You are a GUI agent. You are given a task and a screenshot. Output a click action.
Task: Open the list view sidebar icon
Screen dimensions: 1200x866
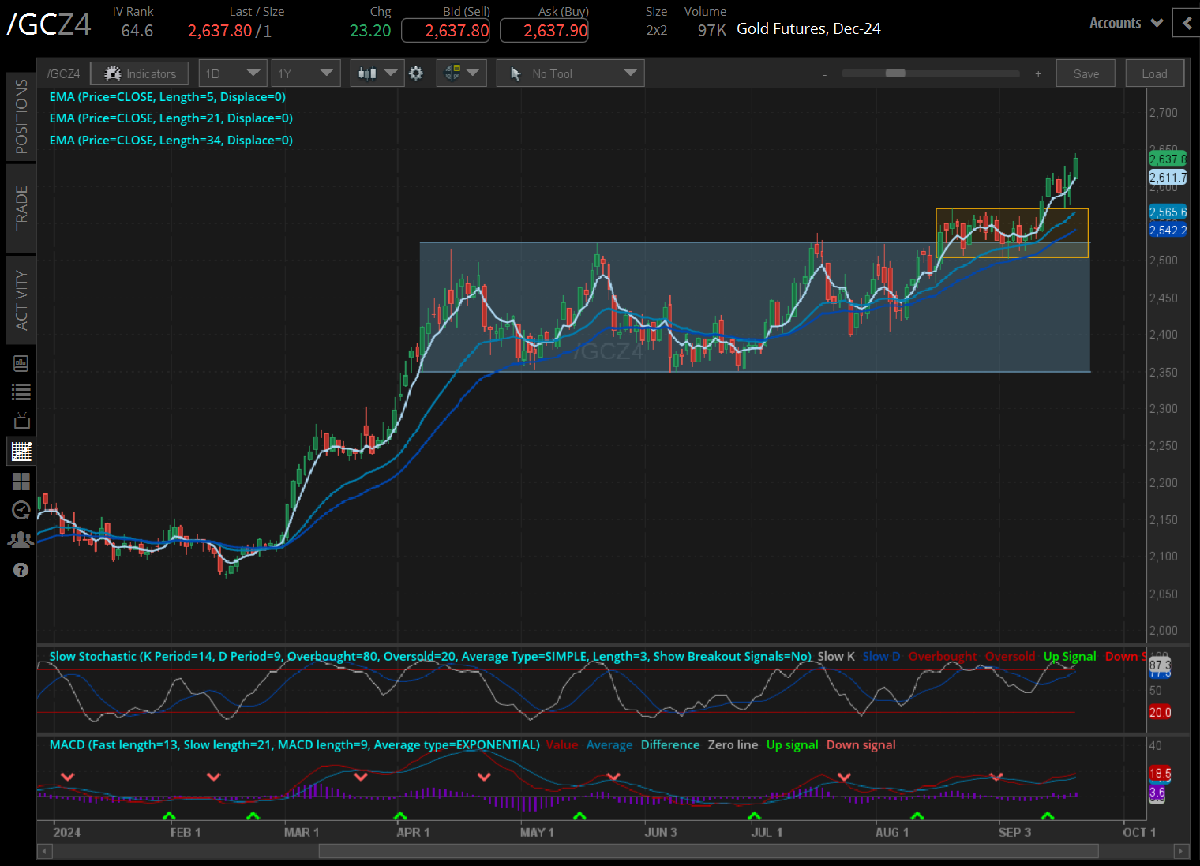click(x=21, y=392)
